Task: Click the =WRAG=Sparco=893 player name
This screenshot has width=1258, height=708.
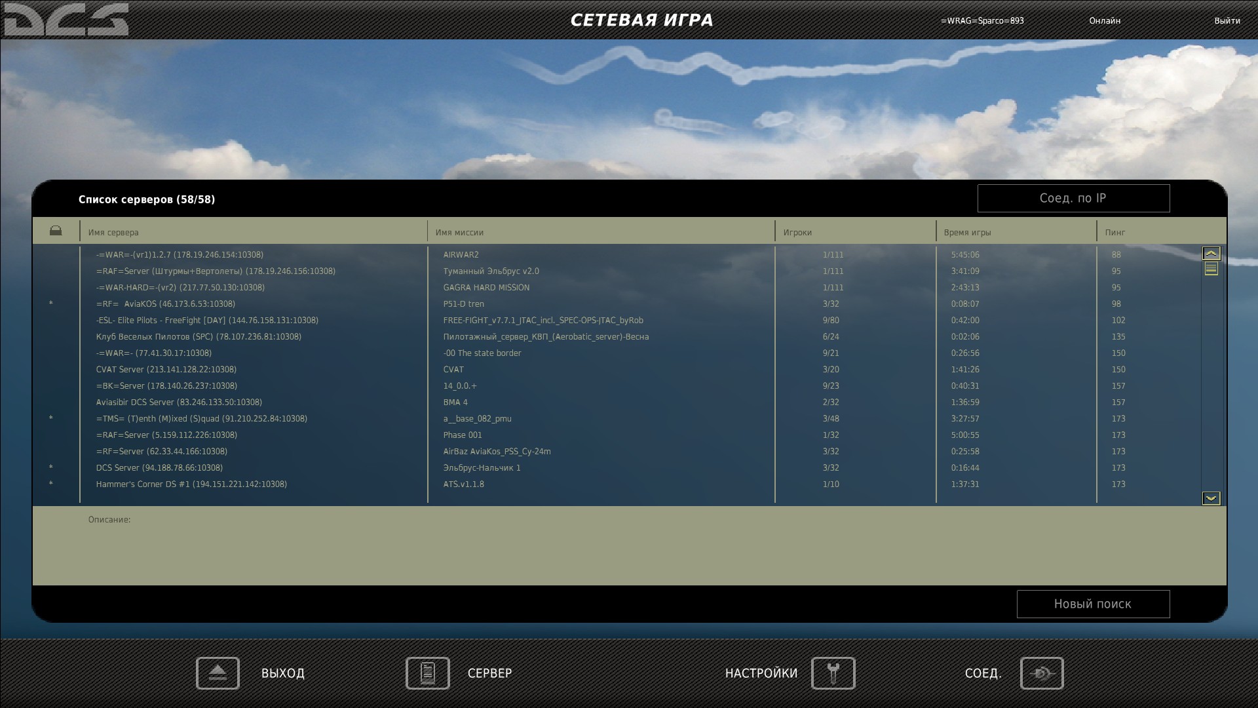Action: 982,20
